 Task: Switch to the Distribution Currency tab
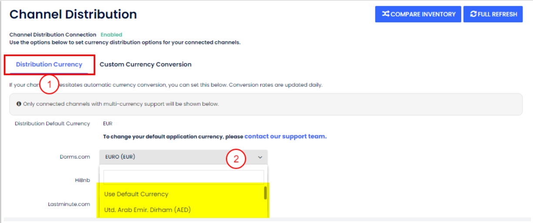[49, 64]
